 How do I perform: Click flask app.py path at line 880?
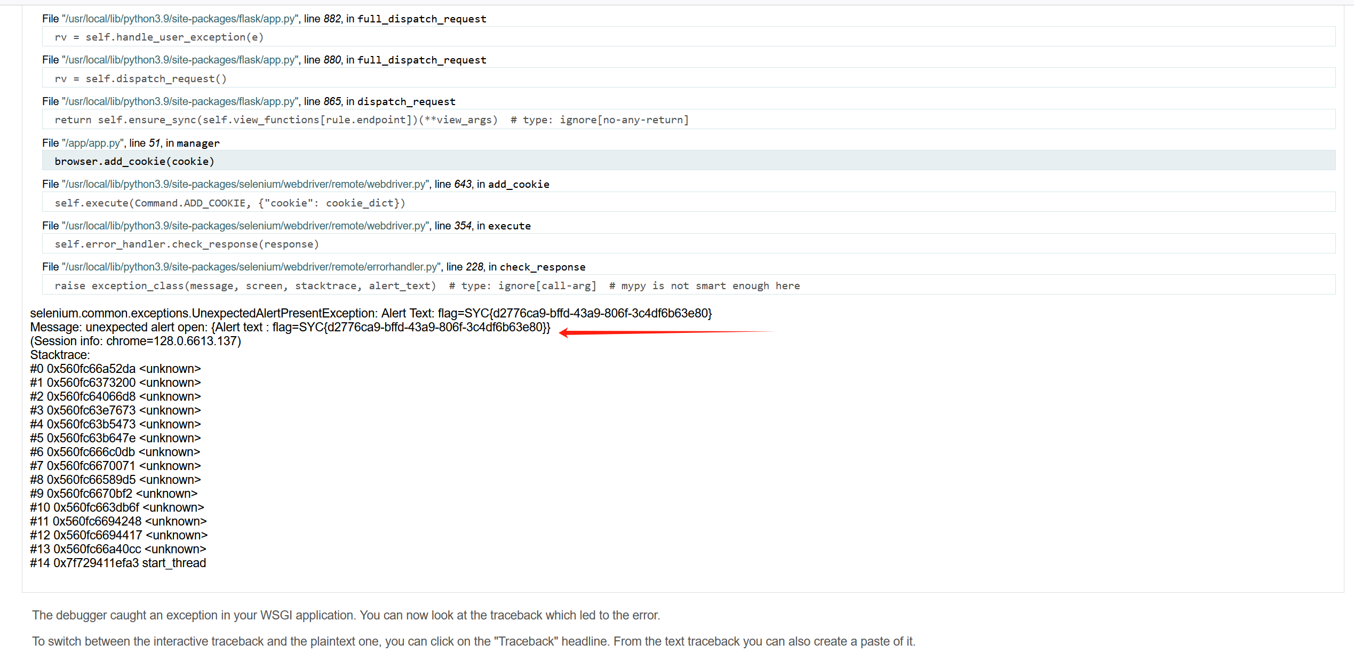(x=180, y=60)
